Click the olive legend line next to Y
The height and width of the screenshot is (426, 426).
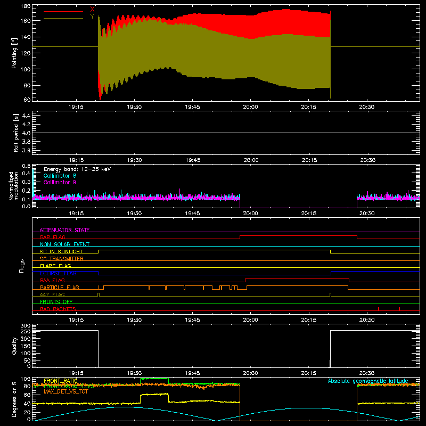pyautogui.click(x=63, y=19)
